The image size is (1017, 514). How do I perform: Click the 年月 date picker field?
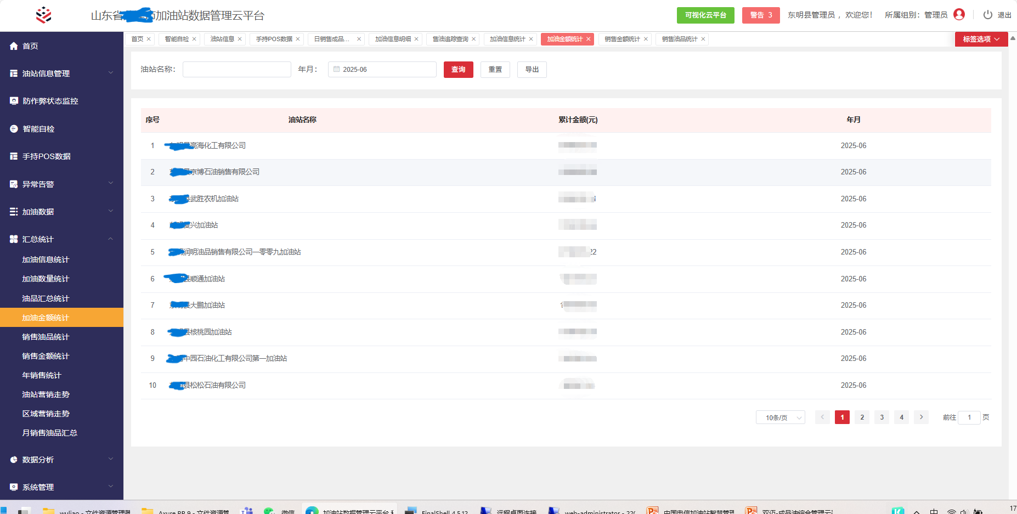point(382,69)
